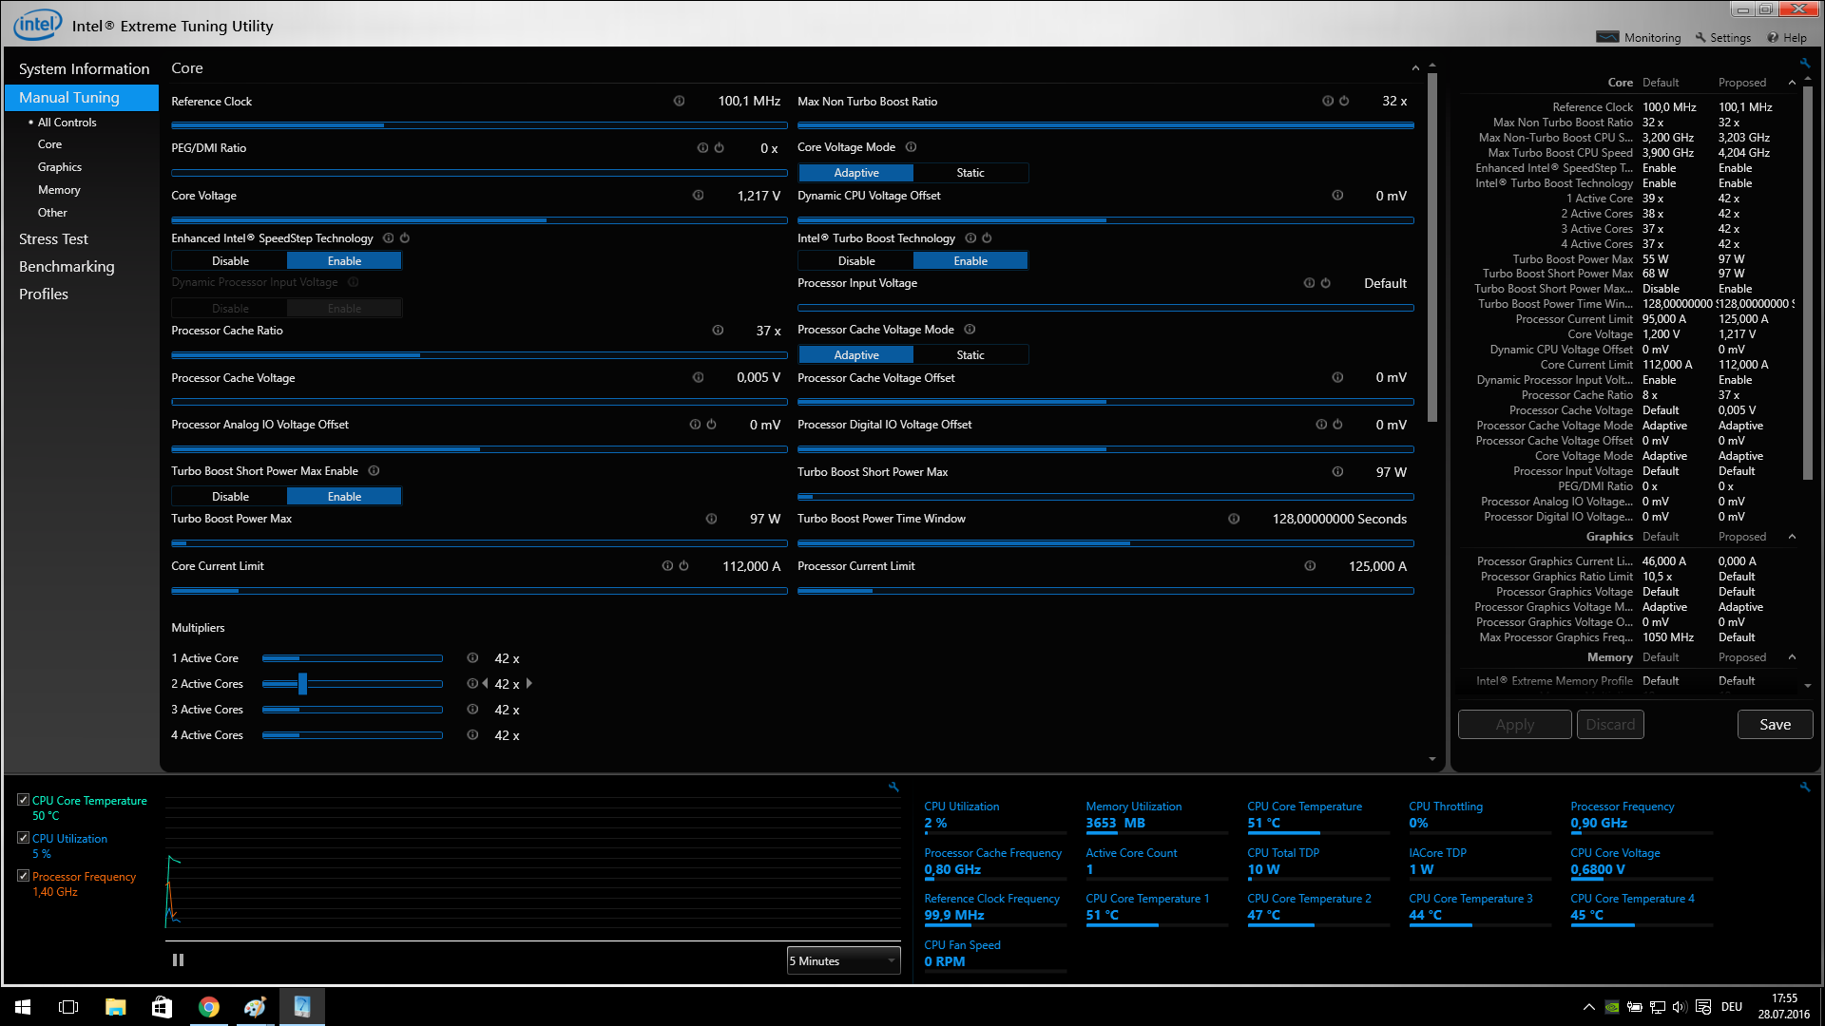Disable Intel Turbo Boost Technology
The height and width of the screenshot is (1026, 1825).
856,260
